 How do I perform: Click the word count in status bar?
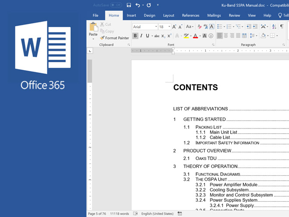[x=120, y=213]
